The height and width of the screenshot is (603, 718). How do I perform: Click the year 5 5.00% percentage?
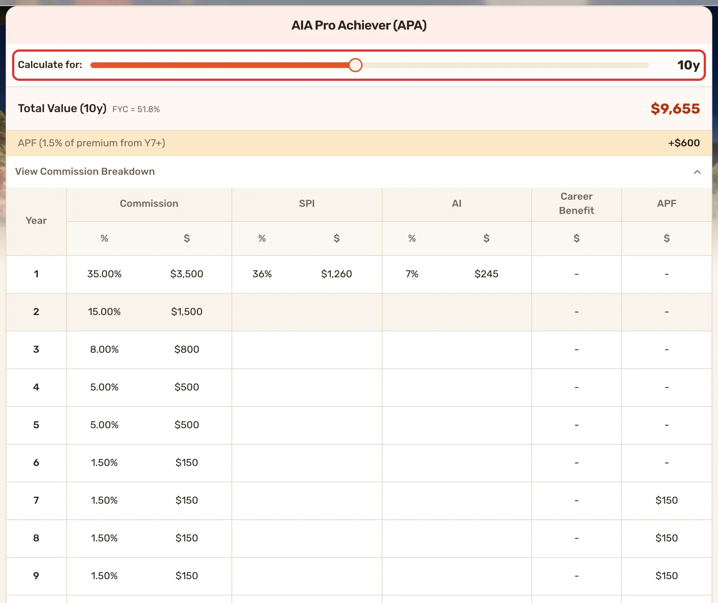[x=104, y=425]
